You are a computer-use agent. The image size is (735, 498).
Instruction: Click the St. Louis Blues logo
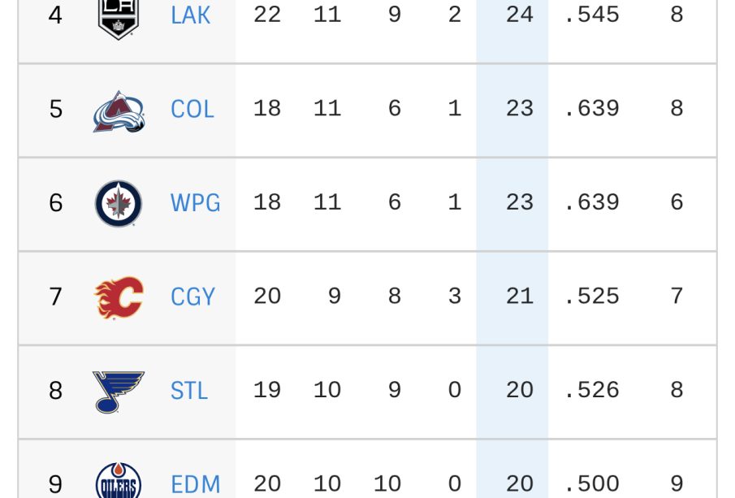pyautogui.click(x=119, y=392)
